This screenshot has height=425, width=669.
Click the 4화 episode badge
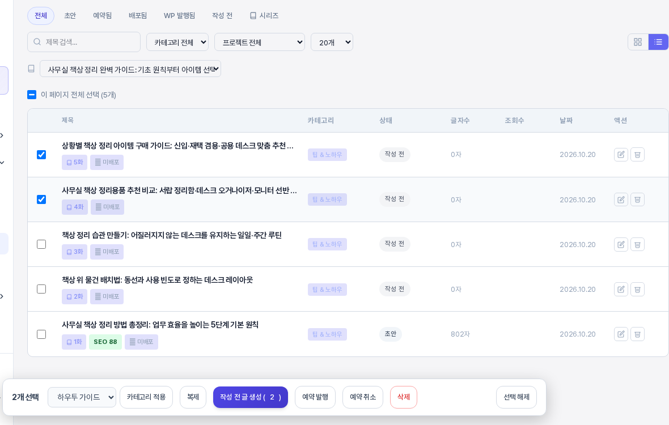click(75, 207)
